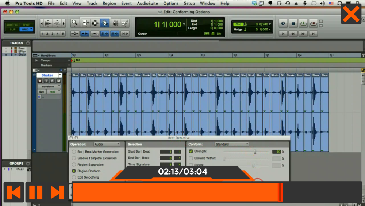
Task: Toggle Link Timeline and Edit Selection
Action: coord(105,34)
